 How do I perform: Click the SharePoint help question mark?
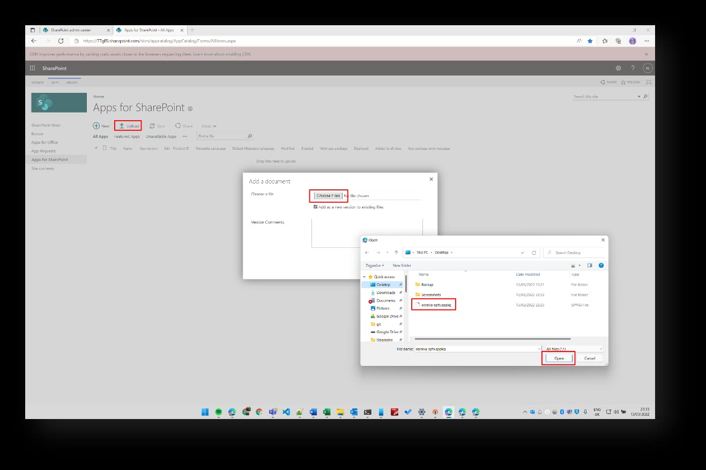633,68
